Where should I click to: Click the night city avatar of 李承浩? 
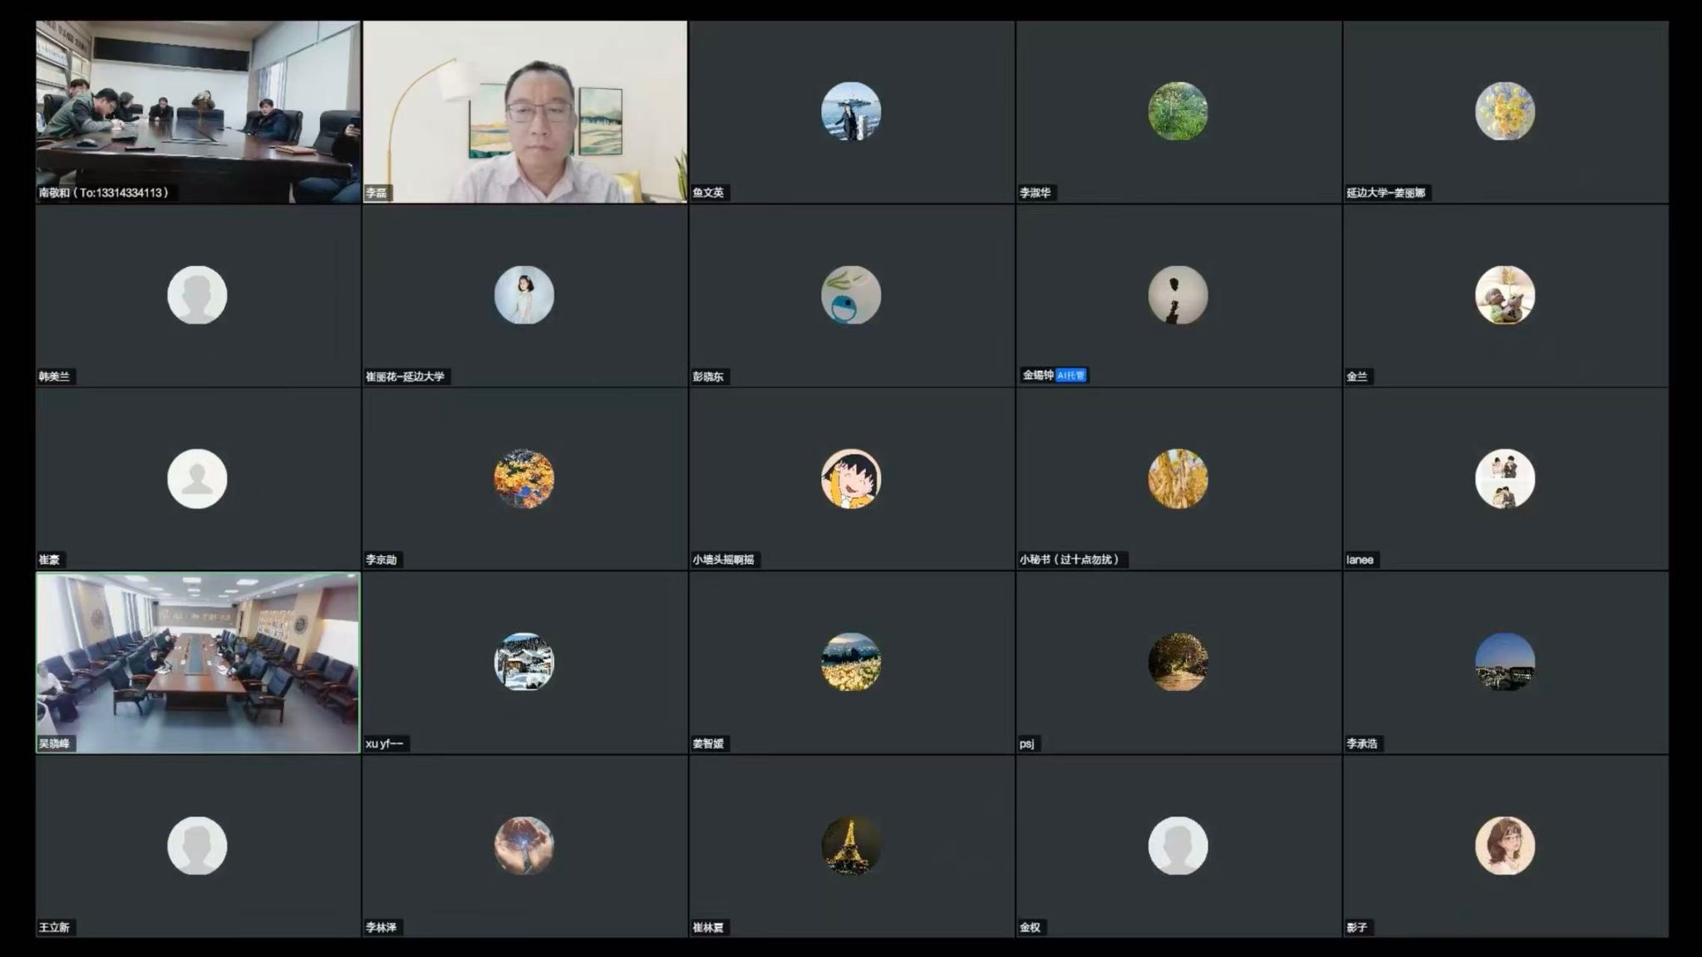pyautogui.click(x=1505, y=662)
